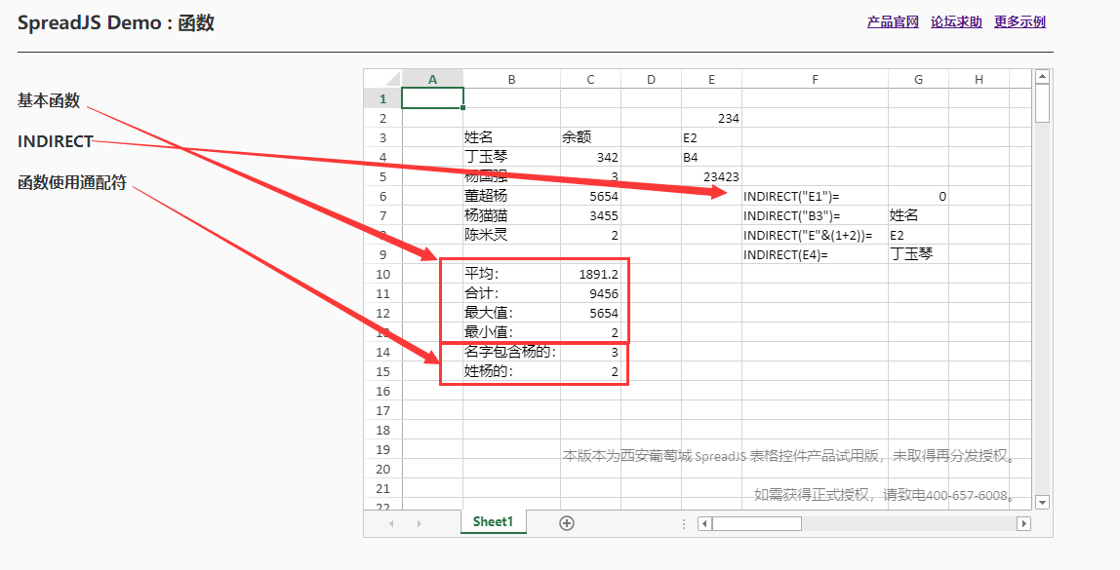The height and width of the screenshot is (570, 1120).
Task: Click the INDIRECT("B3")= cell
Action: tap(815, 215)
